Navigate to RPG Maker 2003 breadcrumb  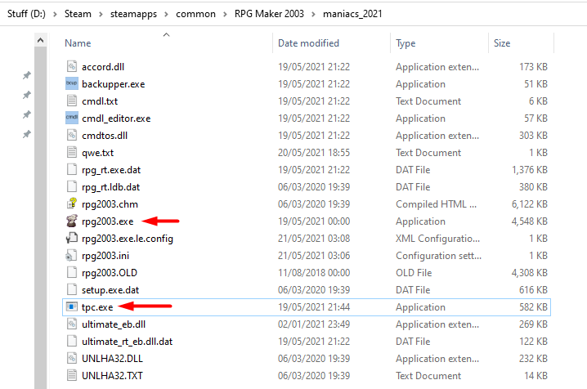pos(269,14)
